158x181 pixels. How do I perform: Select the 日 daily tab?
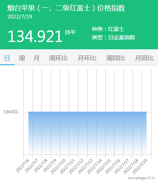(7, 58)
